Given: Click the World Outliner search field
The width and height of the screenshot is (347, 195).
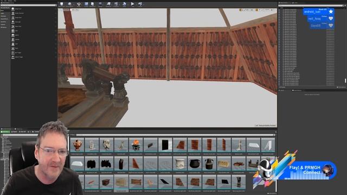Looking at the screenshot, I should pyautogui.click(x=311, y=5).
